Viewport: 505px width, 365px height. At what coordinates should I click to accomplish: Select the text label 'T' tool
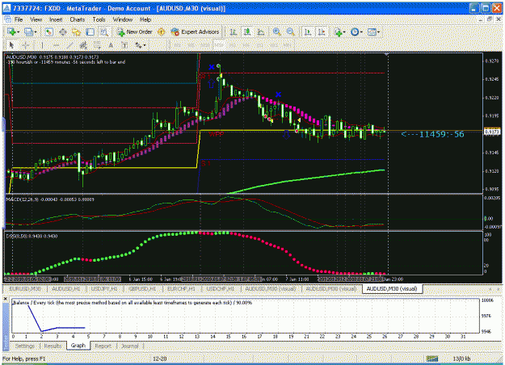click(124, 45)
